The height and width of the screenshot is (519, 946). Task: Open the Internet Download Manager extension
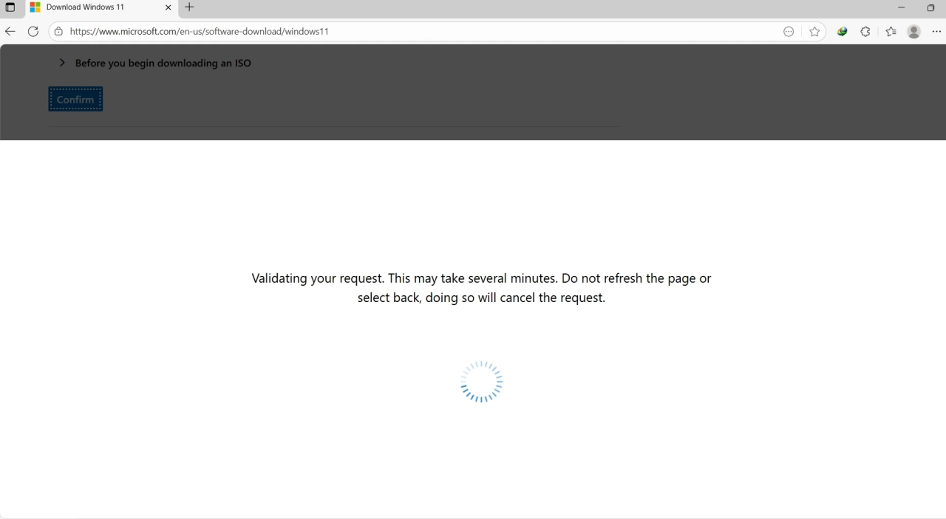coord(842,31)
